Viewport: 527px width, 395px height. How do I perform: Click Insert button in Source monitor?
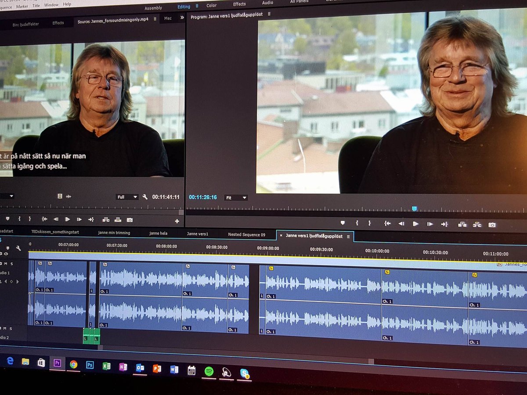coord(106,219)
